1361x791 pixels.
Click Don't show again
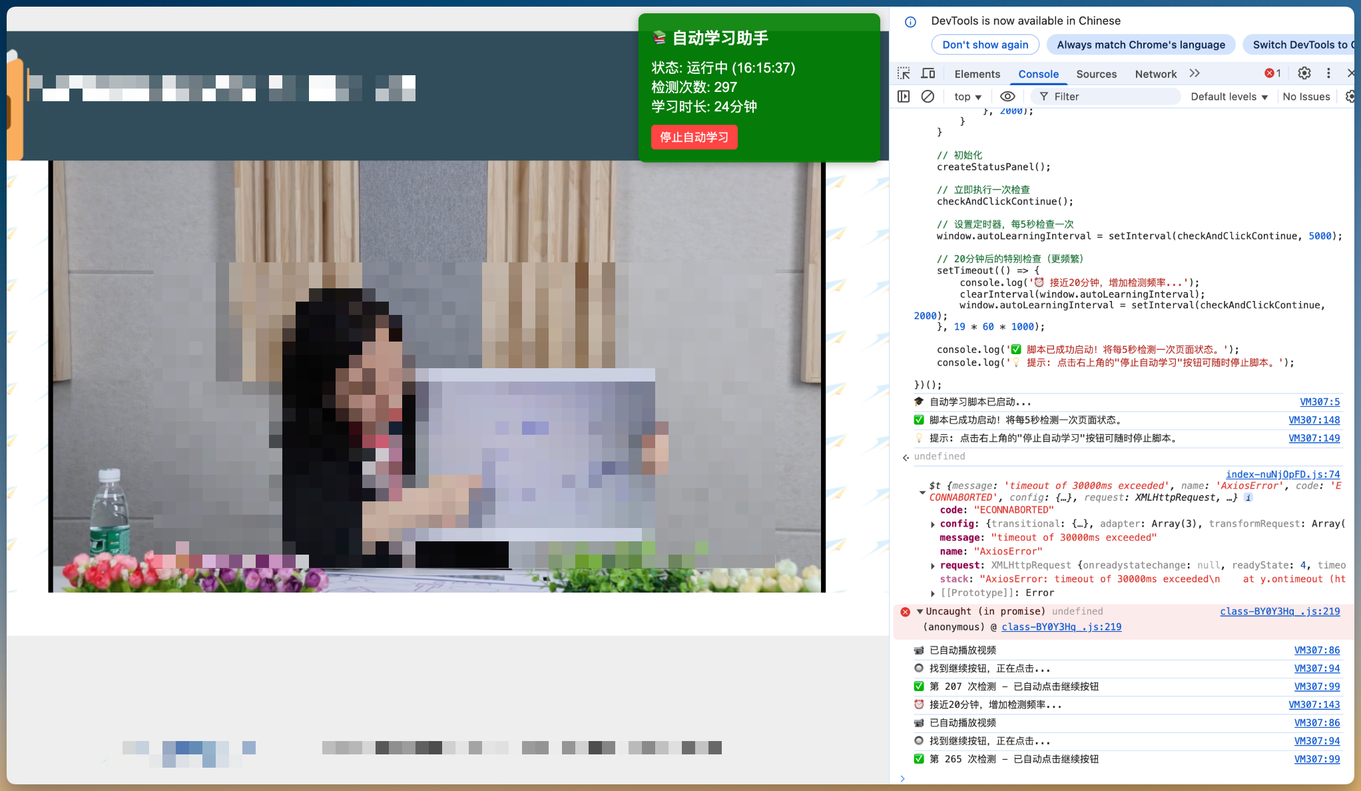(x=985, y=45)
